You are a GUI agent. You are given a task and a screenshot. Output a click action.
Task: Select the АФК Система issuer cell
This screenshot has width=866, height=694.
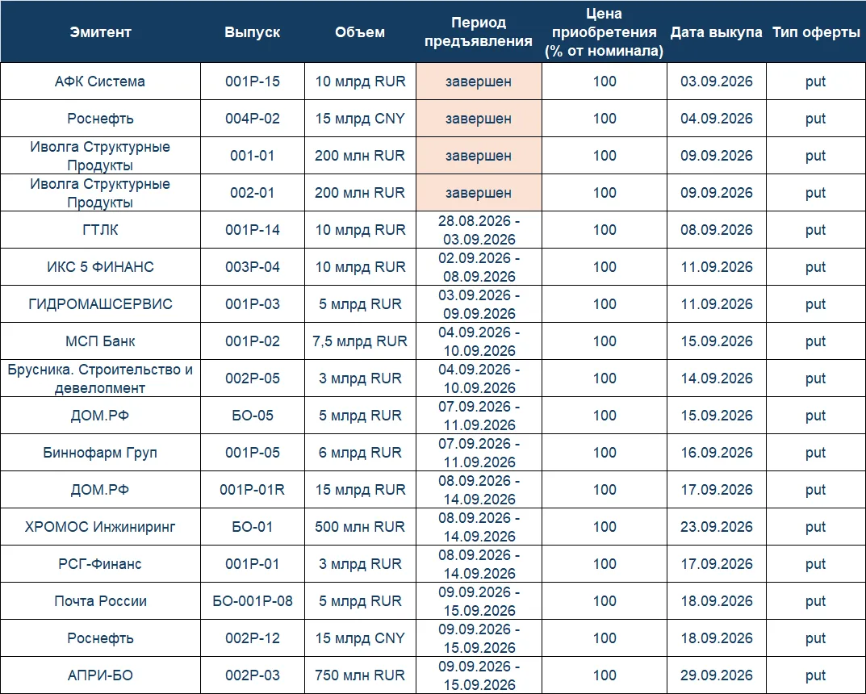pos(100,82)
